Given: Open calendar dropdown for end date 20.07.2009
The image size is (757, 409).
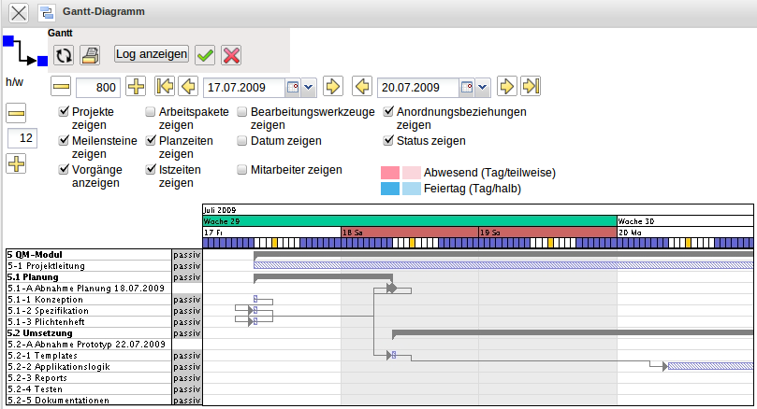Looking at the screenshot, I should (x=482, y=87).
